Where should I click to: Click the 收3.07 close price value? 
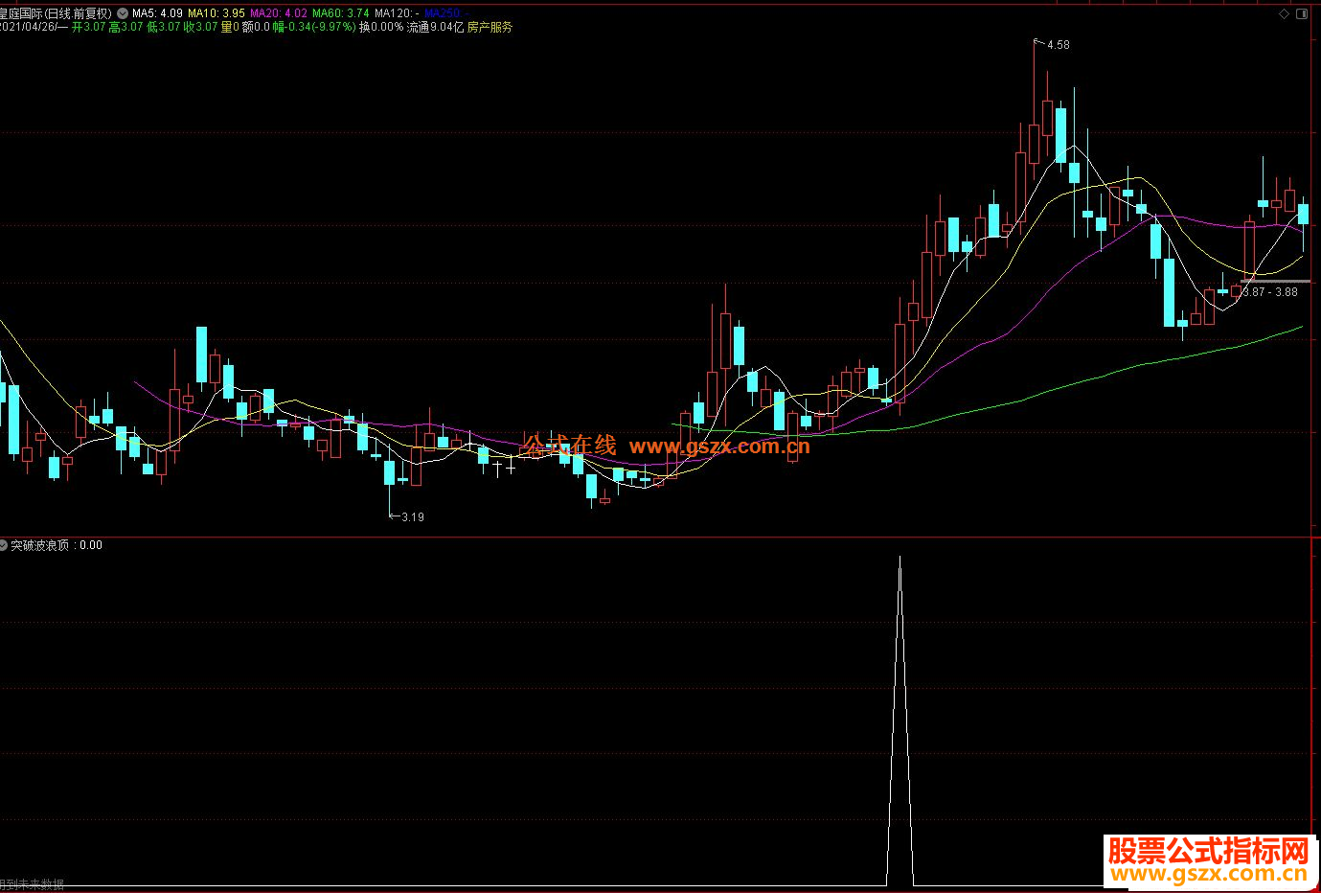(200, 28)
